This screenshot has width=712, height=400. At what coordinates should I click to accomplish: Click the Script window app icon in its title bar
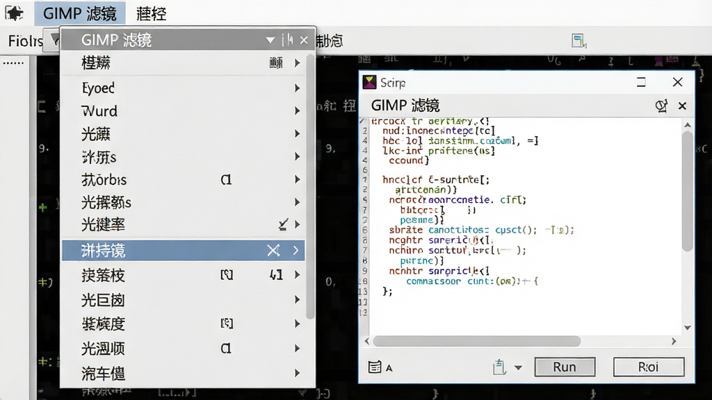370,82
